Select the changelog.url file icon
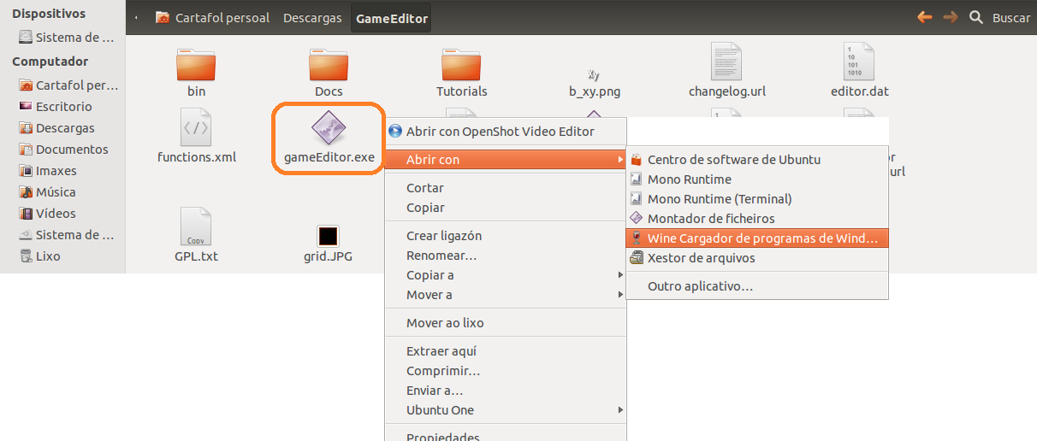The height and width of the screenshot is (441, 1037). pyautogui.click(x=726, y=62)
